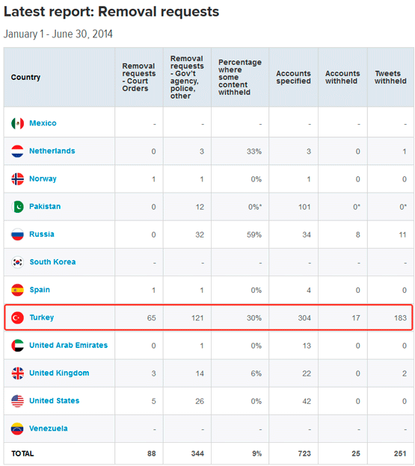The width and height of the screenshot is (415, 466).
Task: Click the Russia flag icon
Action: click(x=17, y=234)
